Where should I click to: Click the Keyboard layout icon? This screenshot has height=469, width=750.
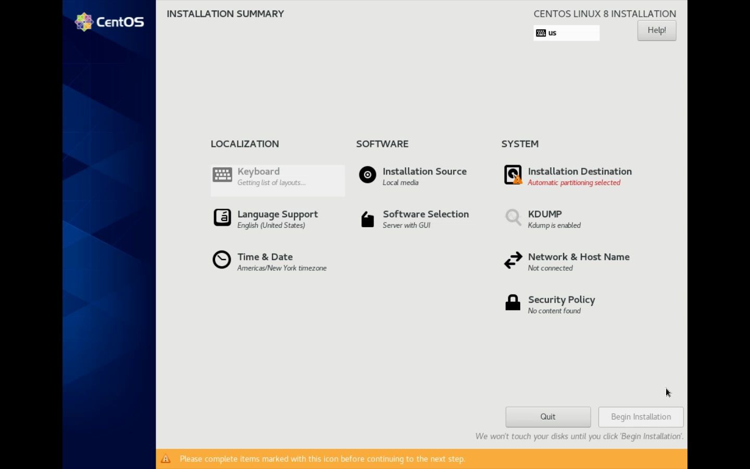click(222, 175)
